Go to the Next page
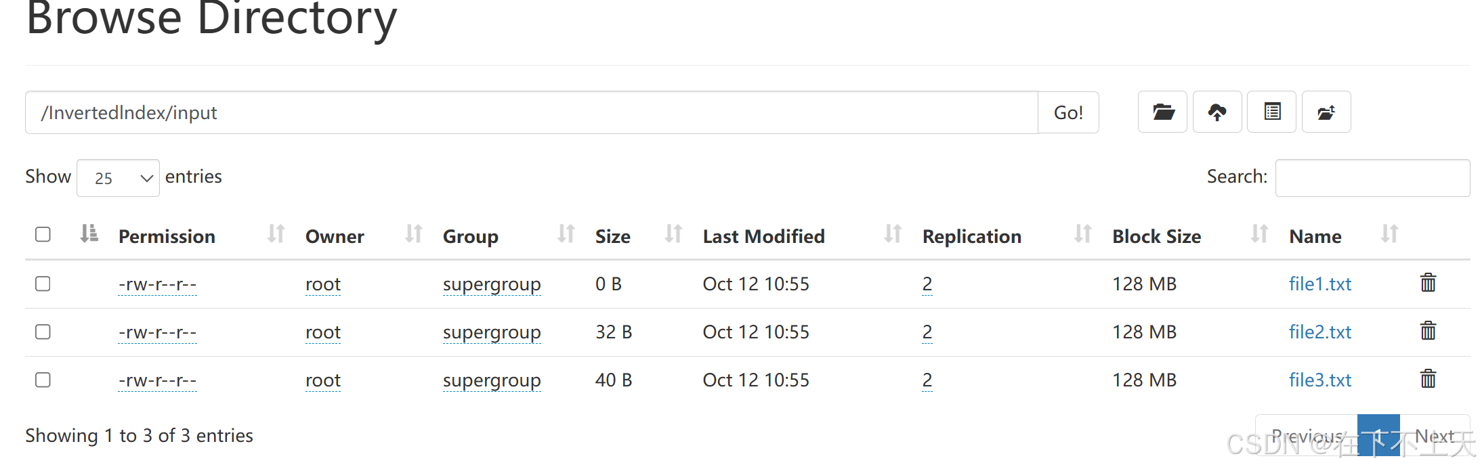This screenshot has width=1480, height=469. coord(1434,436)
